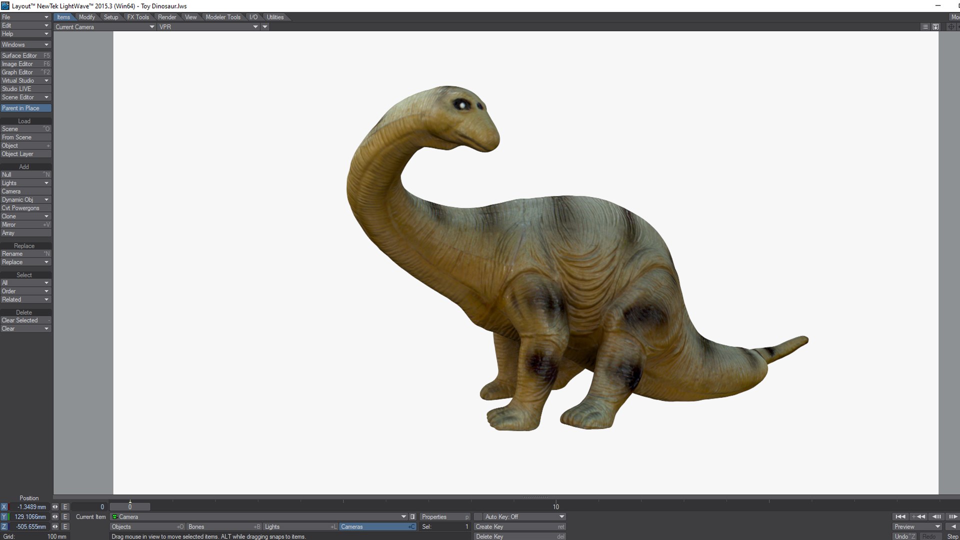Switch to Lights selection mode

[x=301, y=527]
